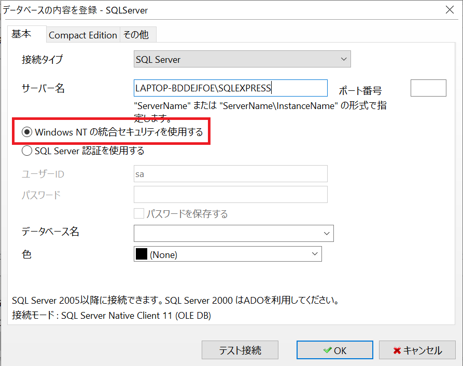Click the green checkmark icon on OK
The image size is (463, 366).
327,350
